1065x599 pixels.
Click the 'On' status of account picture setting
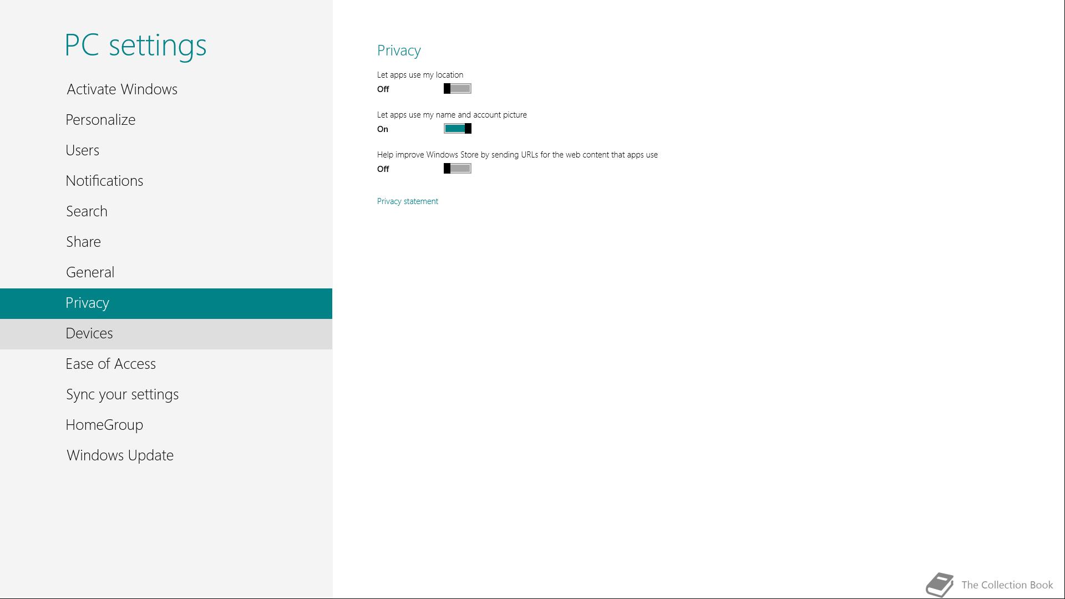click(383, 129)
